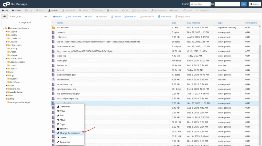Click the readme.html file icon
262x146 pixels.
(x=53, y=80)
